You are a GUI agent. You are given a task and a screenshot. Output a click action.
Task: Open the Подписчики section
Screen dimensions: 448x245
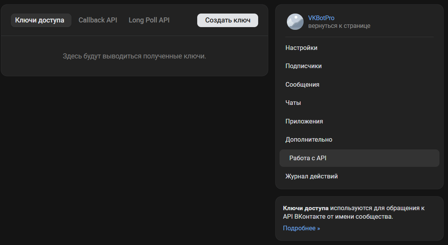point(303,66)
